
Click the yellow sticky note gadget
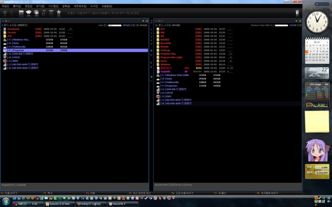click(317, 122)
